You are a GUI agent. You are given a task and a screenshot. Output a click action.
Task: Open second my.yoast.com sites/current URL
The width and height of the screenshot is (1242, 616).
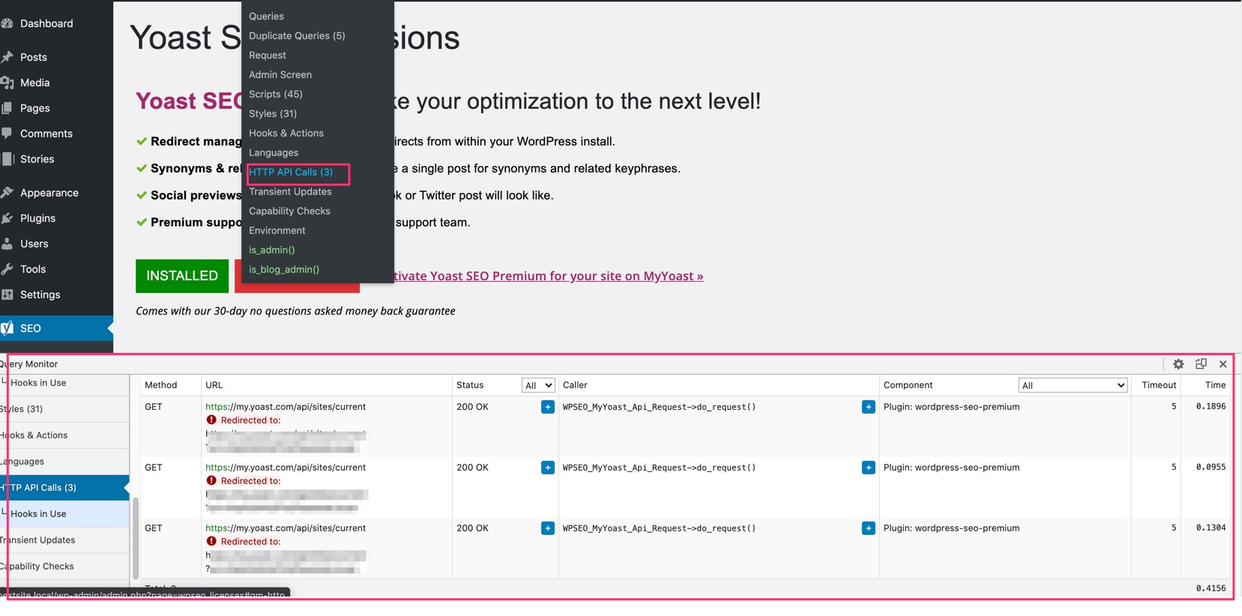pos(286,468)
